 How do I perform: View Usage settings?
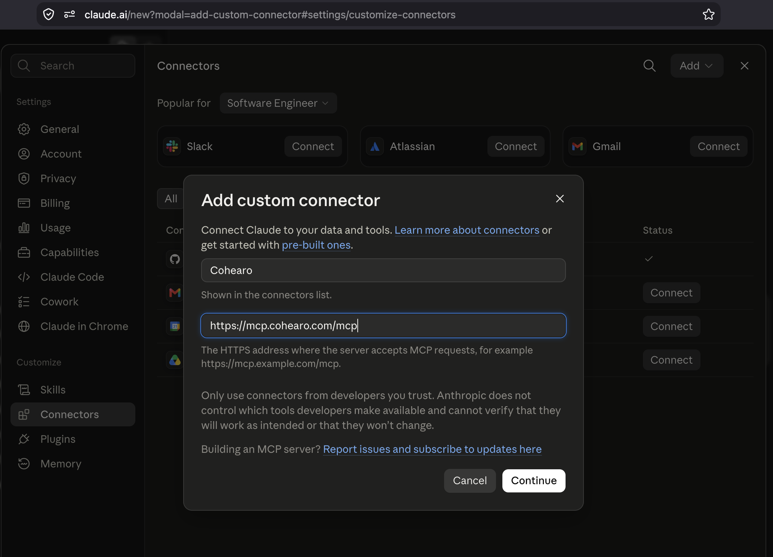coord(73,228)
